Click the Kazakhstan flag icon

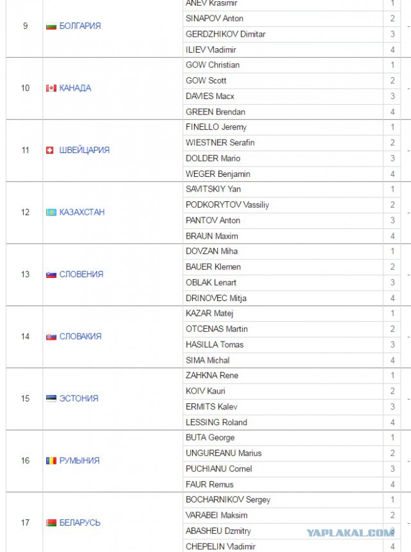51,212
